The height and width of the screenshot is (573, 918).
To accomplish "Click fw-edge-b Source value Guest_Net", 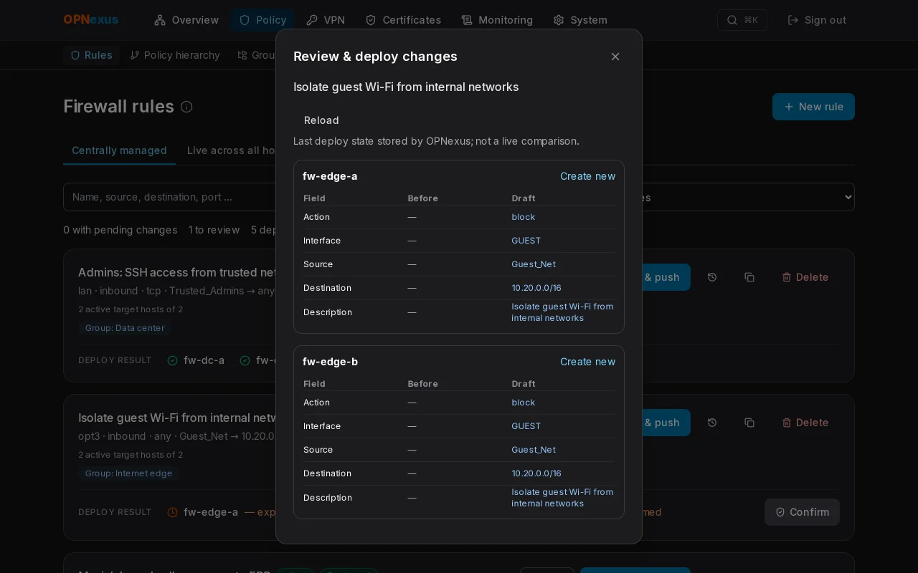I will (x=534, y=450).
